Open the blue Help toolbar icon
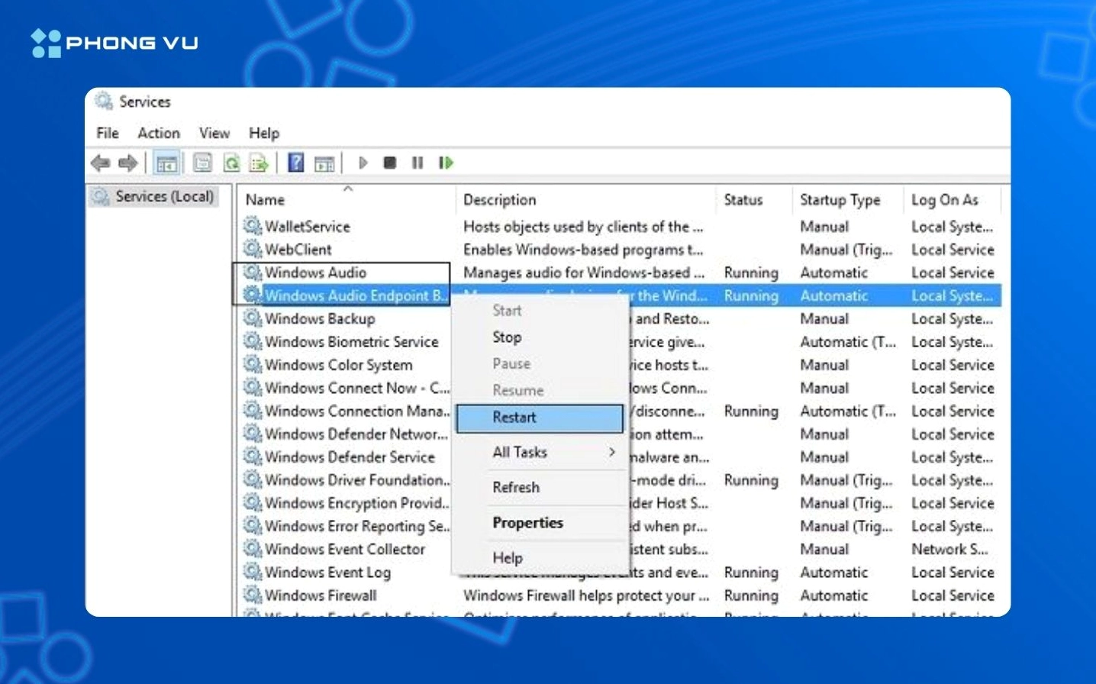The height and width of the screenshot is (684, 1096). 296,163
